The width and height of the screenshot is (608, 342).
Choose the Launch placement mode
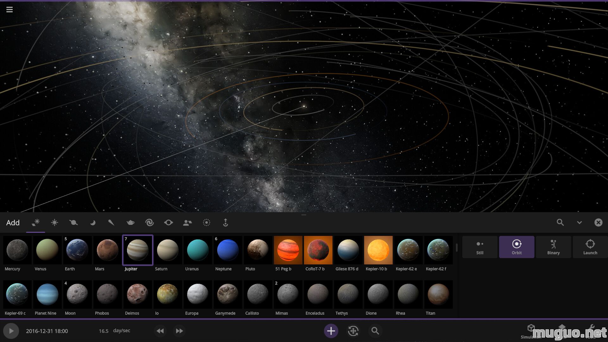[590, 247]
